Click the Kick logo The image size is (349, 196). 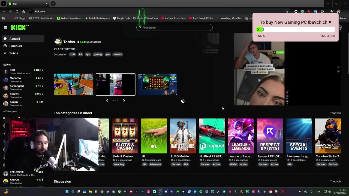[20, 27]
